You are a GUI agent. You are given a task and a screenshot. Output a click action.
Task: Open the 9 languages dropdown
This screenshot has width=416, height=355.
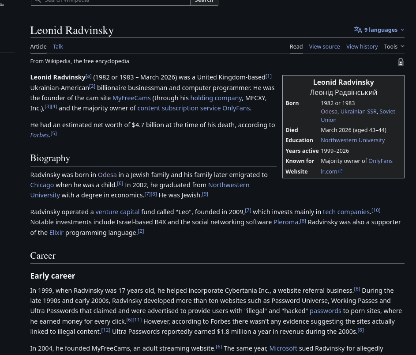(x=379, y=30)
